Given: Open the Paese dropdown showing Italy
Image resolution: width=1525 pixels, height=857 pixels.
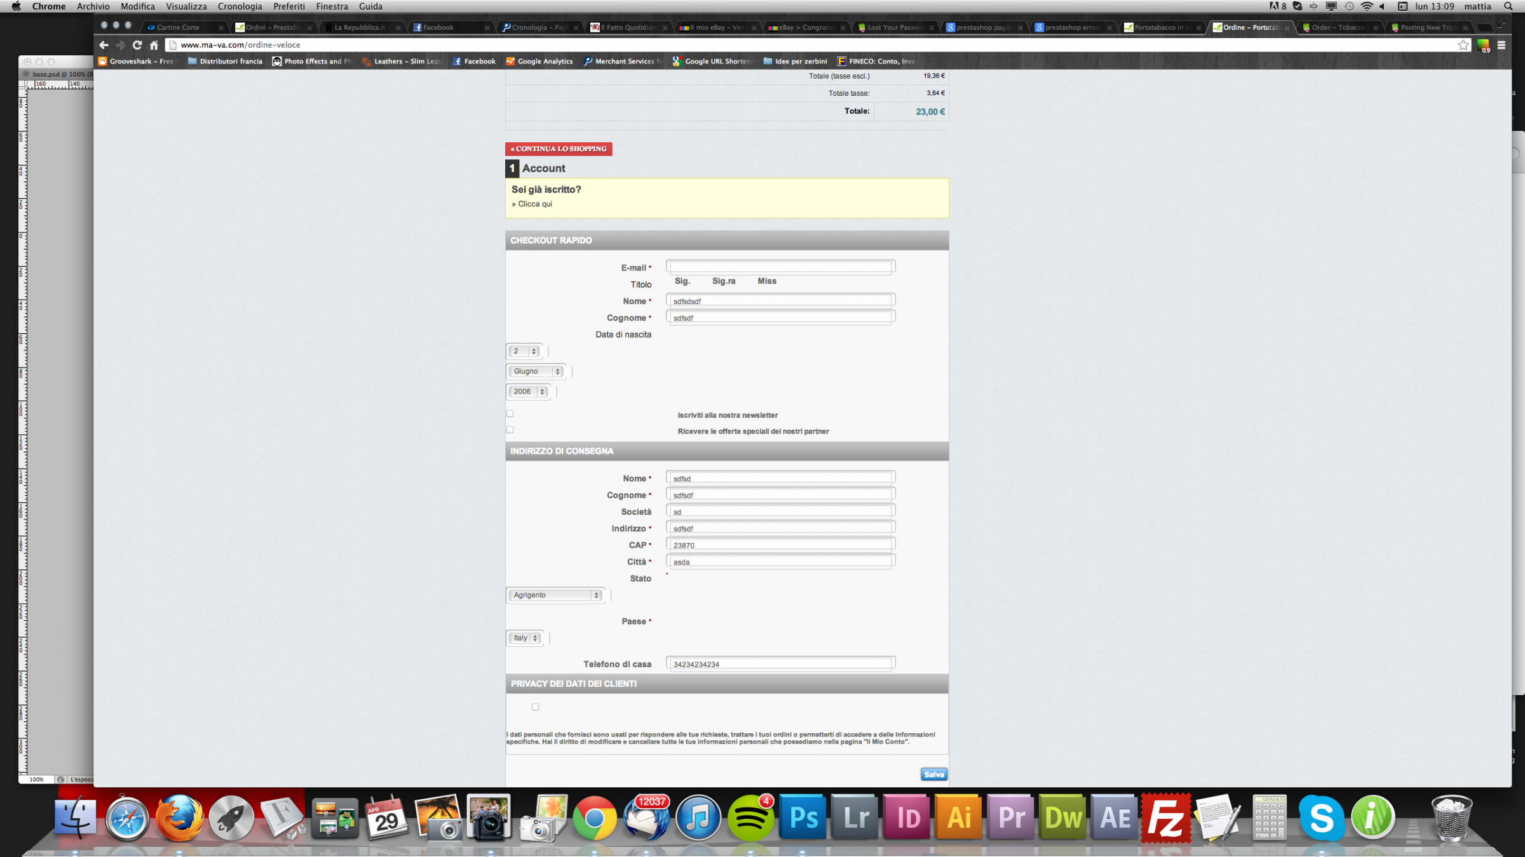Looking at the screenshot, I should [x=525, y=638].
